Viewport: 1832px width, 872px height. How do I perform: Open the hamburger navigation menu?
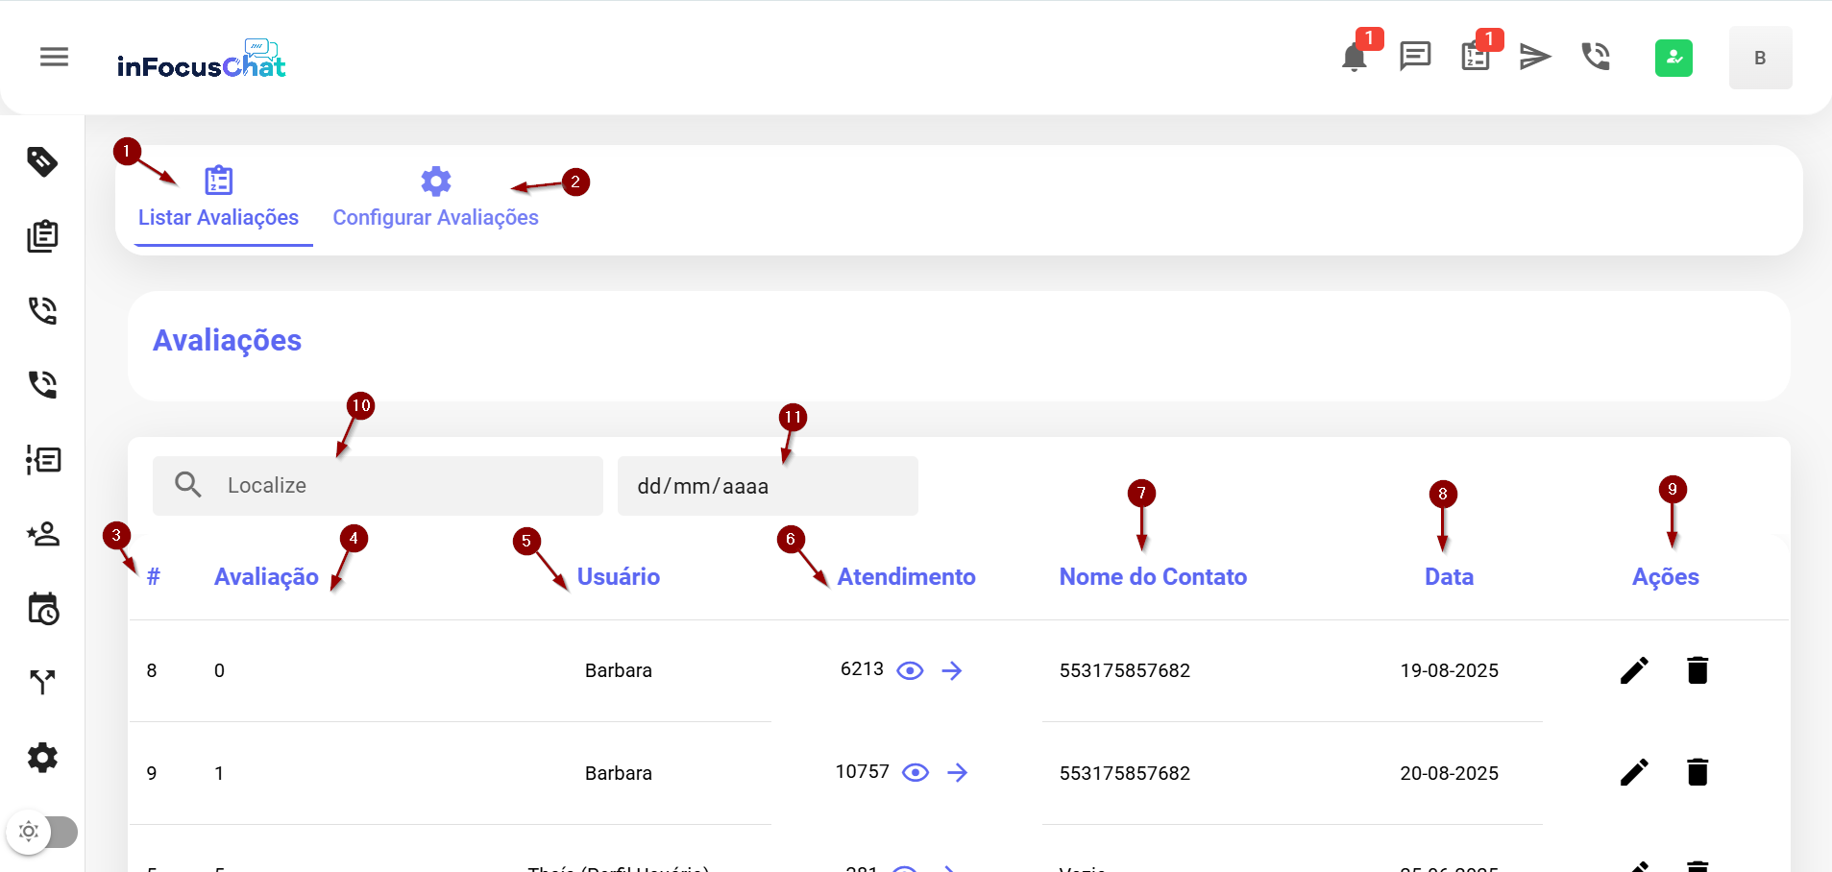click(54, 58)
